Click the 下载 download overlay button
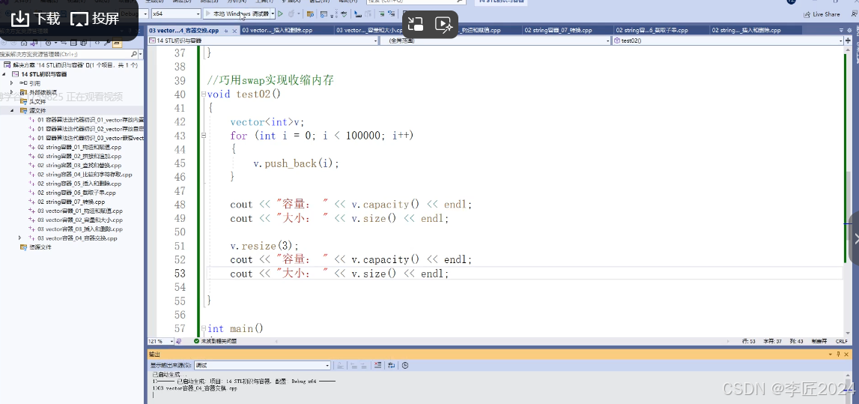 [36, 19]
